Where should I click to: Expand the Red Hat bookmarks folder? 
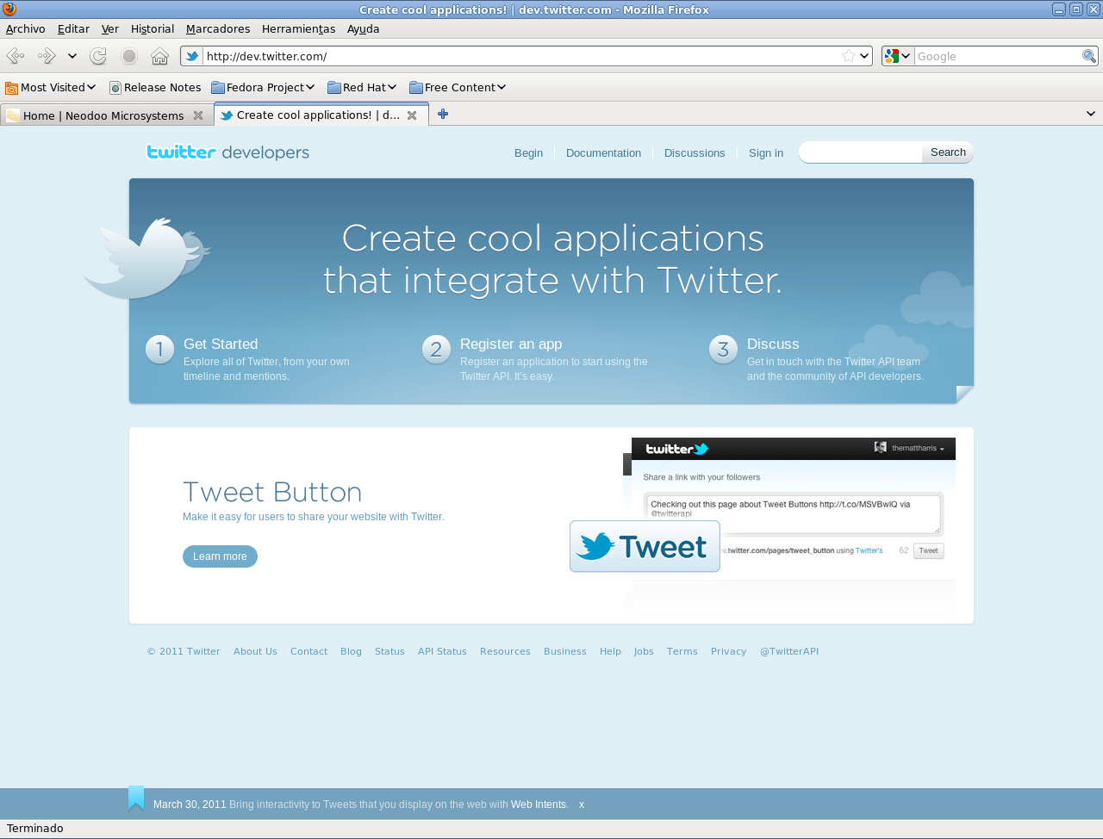[362, 87]
